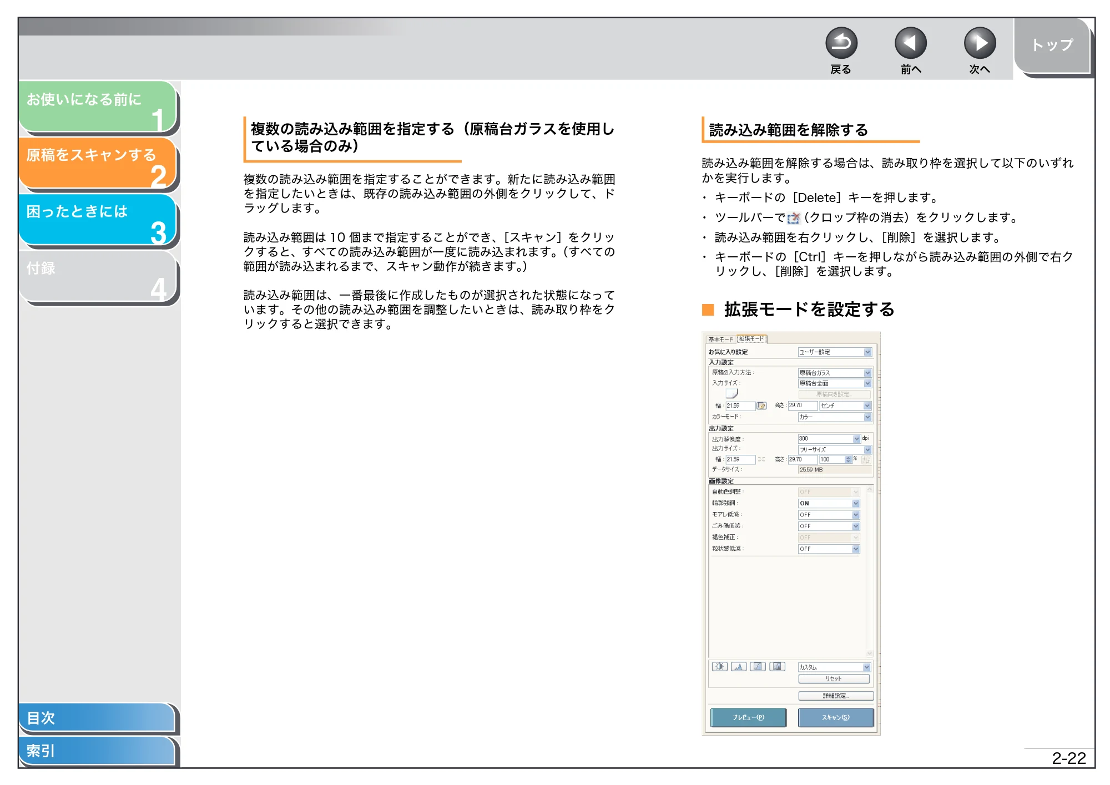Open カラーモード dropdown showing カラー
This screenshot has height=785, width=1110.
click(x=835, y=417)
